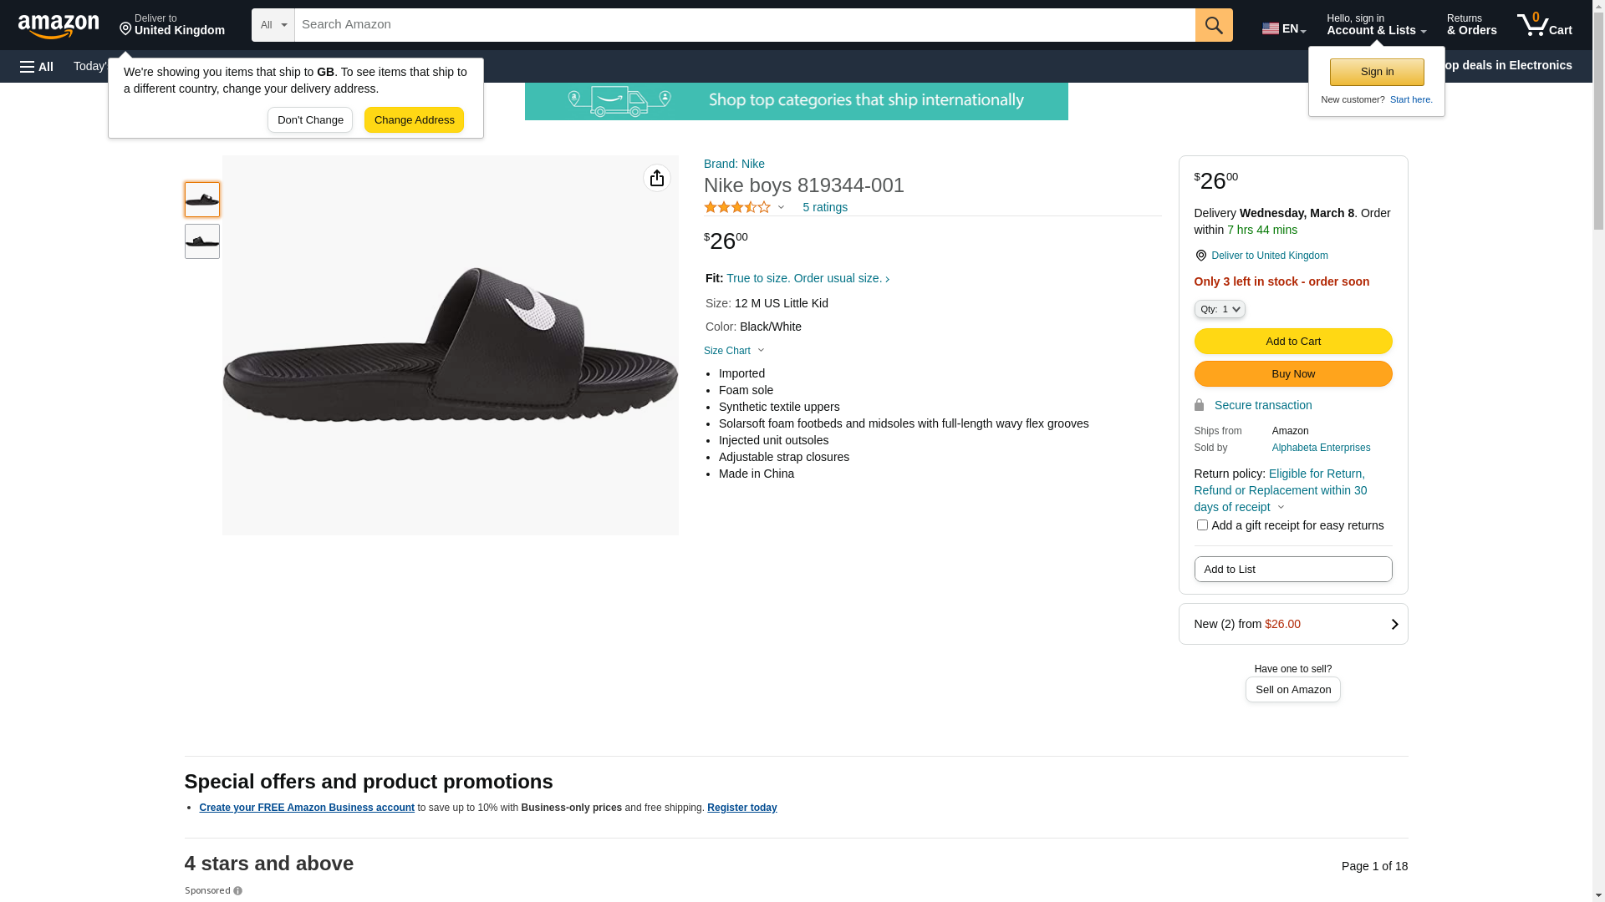1605x902 pixels.
Task: Click the Search Amazon input field
Action: [744, 25]
